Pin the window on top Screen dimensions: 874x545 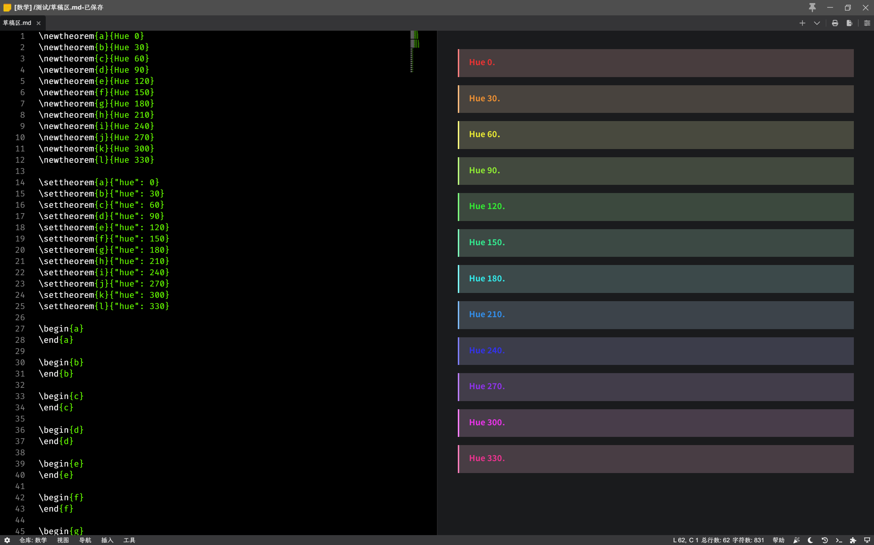[x=812, y=8]
